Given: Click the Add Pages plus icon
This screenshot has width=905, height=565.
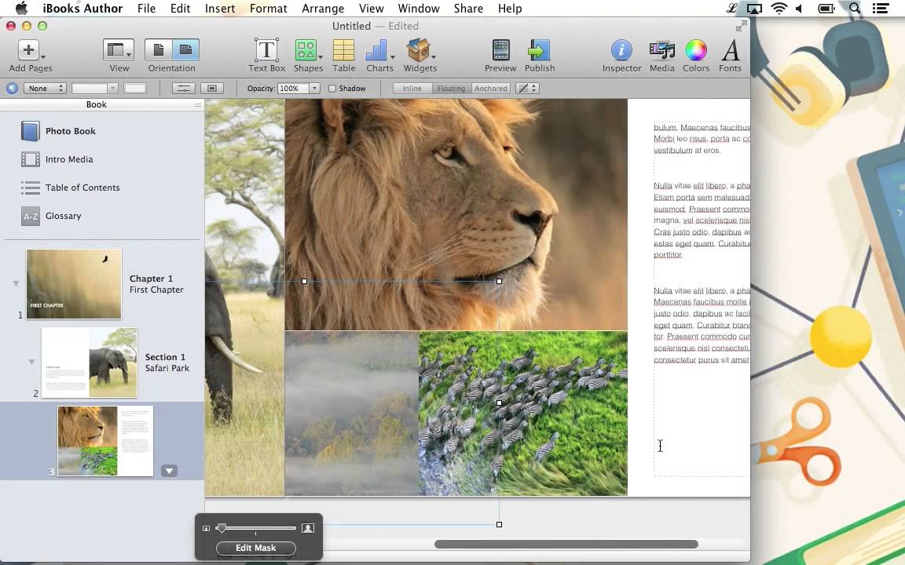Looking at the screenshot, I should 28,50.
